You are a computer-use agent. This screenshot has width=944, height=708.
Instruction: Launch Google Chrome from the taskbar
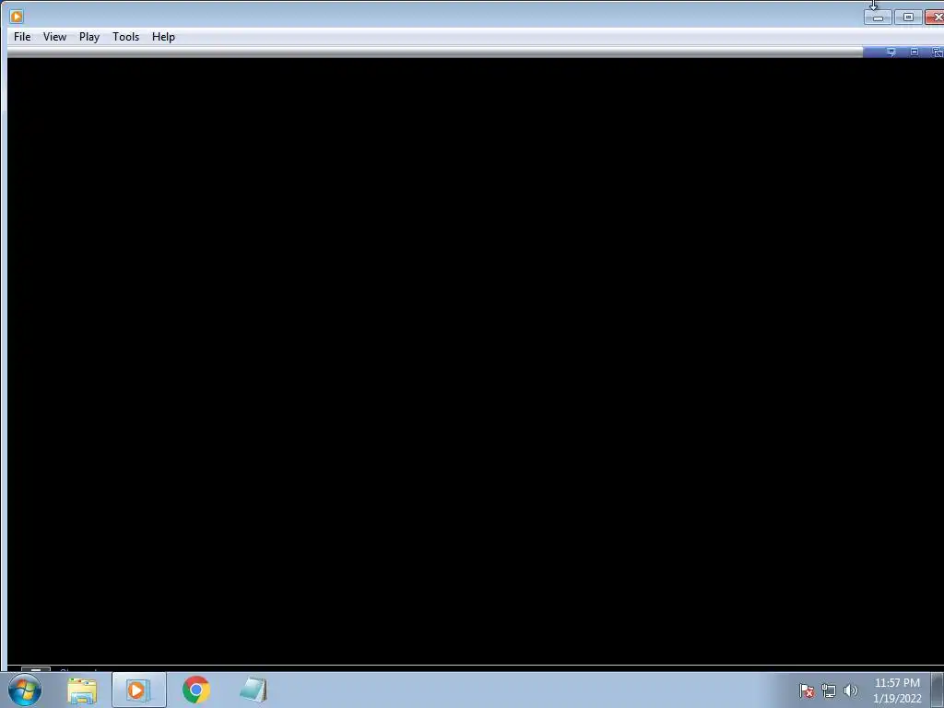click(195, 690)
